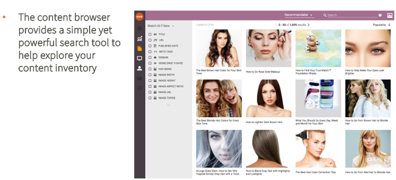Open 'The Best Brown Hair Color' thumbnail
Viewport: 396px width, 180px height.
[x=219, y=48]
